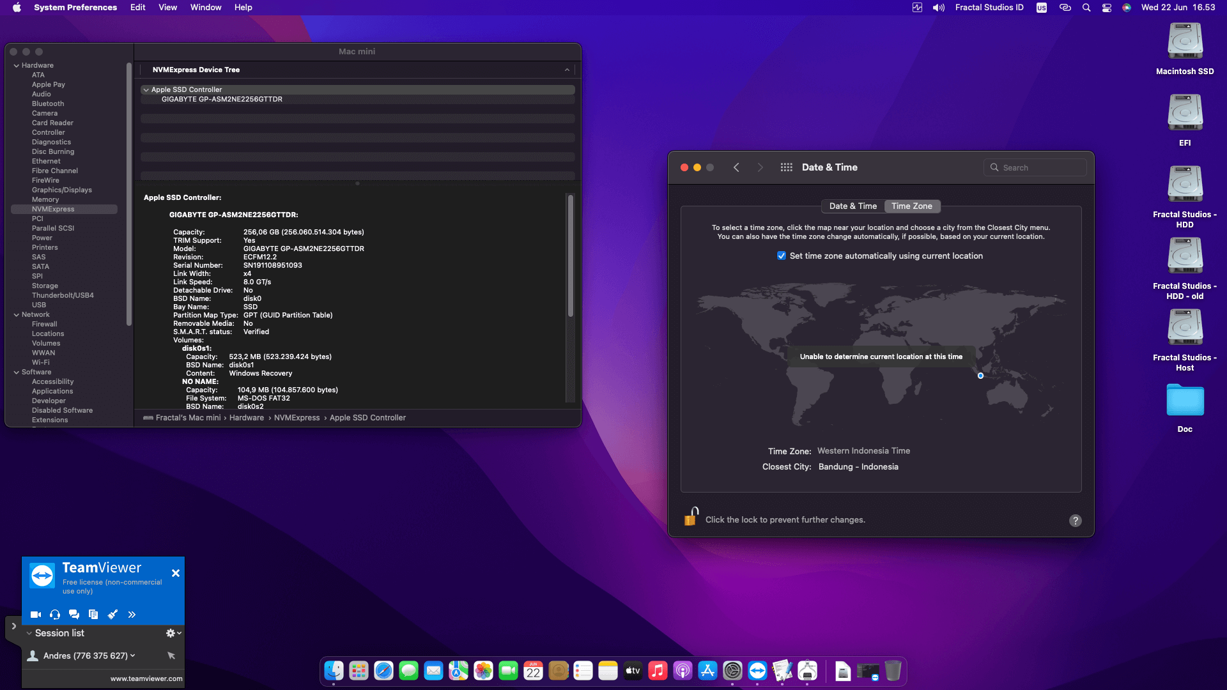Open EFI drive on desktop
The width and height of the screenshot is (1227, 690).
(1185, 112)
